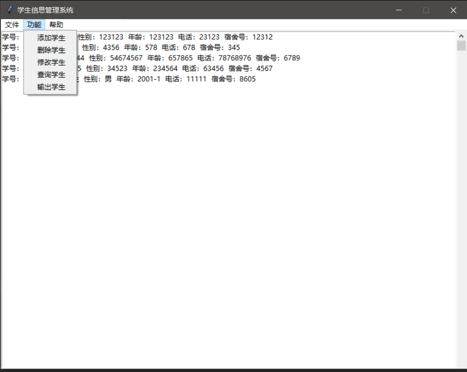Click the text 年龄: 2001-1
This screenshot has height=372, width=467.
pos(139,79)
